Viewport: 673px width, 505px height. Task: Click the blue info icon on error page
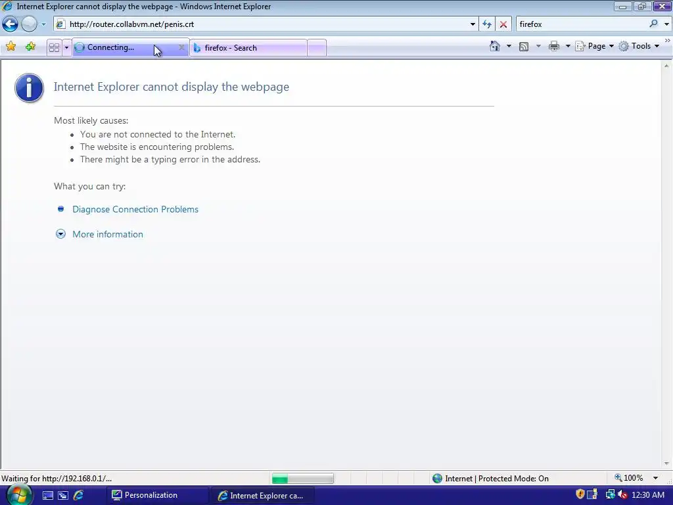(29, 87)
